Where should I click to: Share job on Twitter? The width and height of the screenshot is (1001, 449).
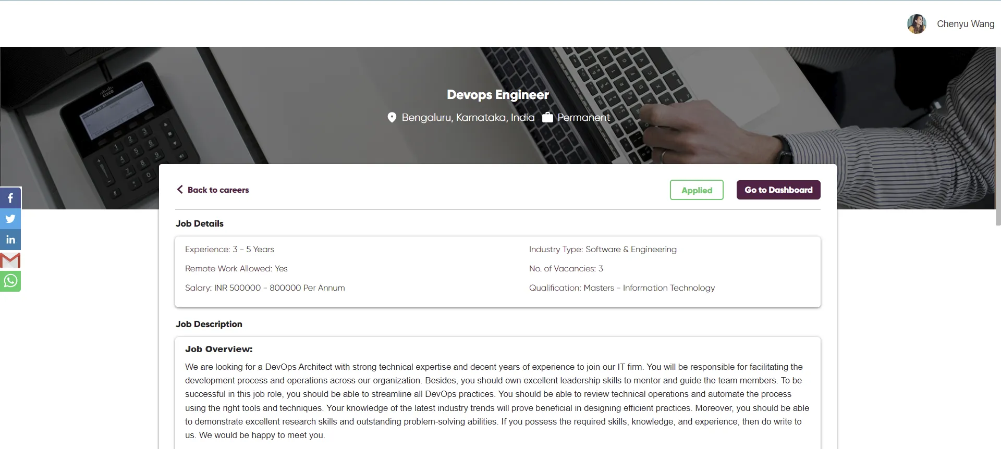click(x=10, y=219)
